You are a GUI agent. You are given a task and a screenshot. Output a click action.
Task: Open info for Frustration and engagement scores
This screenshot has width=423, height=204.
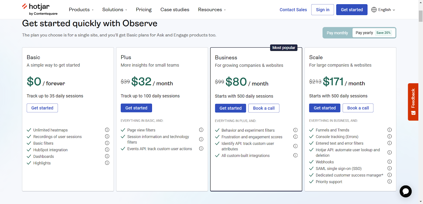pos(296,137)
